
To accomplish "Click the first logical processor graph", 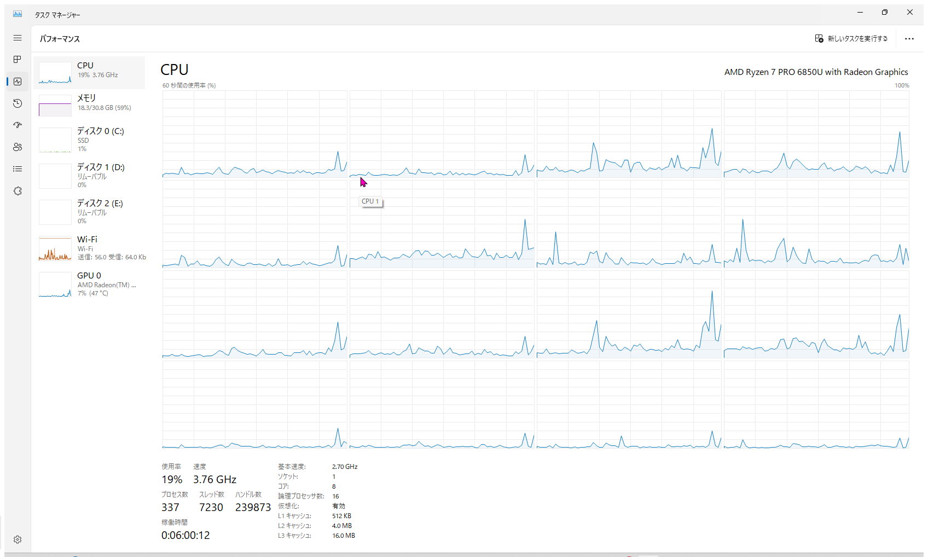I will [254, 134].
